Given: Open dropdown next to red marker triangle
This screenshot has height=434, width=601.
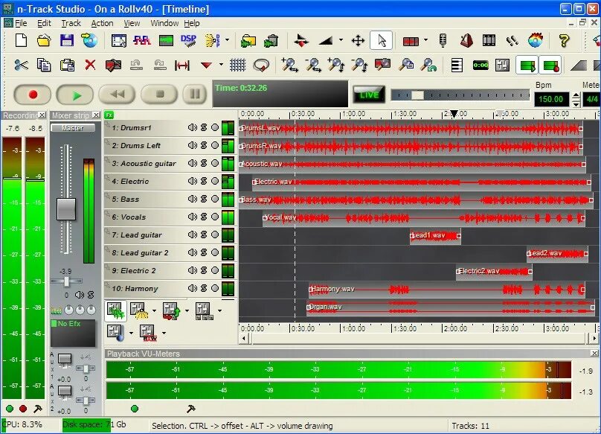Looking at the screenshot, I should pyautogui.click(x=221, y=65).
